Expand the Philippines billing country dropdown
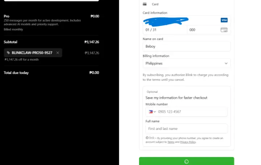261x165 pixels. click(186, 64)
